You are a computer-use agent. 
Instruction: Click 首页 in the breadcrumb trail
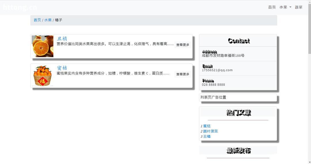[37, 20]
